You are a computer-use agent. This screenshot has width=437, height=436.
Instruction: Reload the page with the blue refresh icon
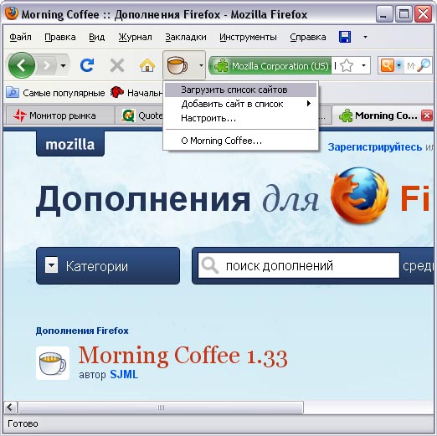point(87,65)
